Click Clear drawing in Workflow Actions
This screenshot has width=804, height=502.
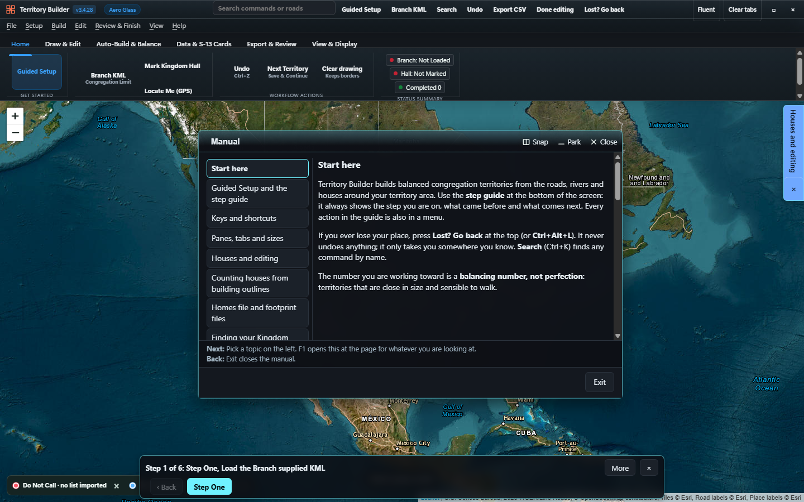click(342, 72)
